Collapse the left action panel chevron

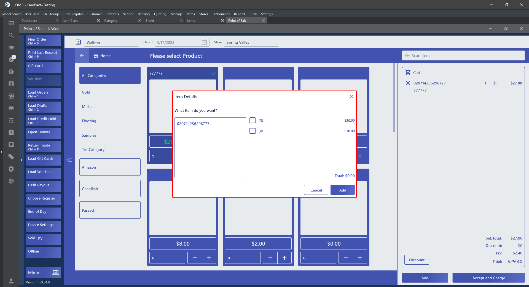22,160
